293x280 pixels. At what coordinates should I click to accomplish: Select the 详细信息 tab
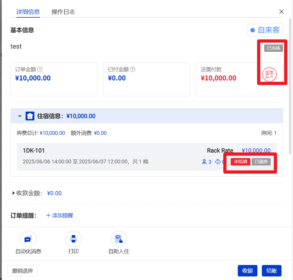click(x=28, y=12)
